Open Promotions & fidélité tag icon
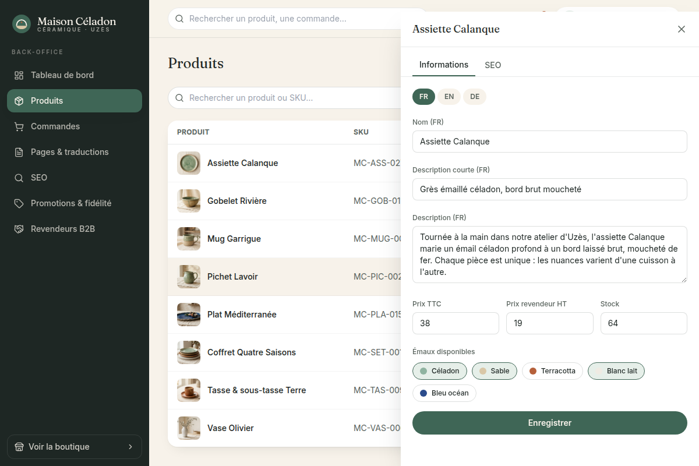This screenshot has height=466, width=699. [19, 203]
